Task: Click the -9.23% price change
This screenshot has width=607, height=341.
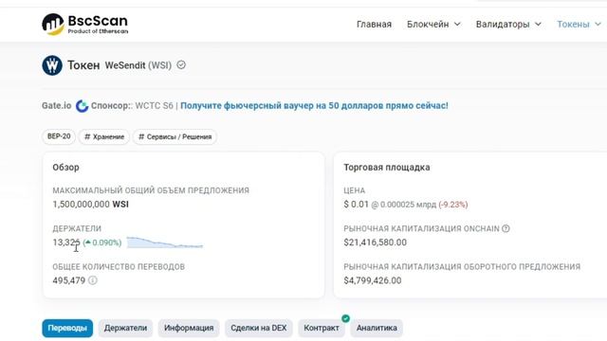Action: coord(453,205)
